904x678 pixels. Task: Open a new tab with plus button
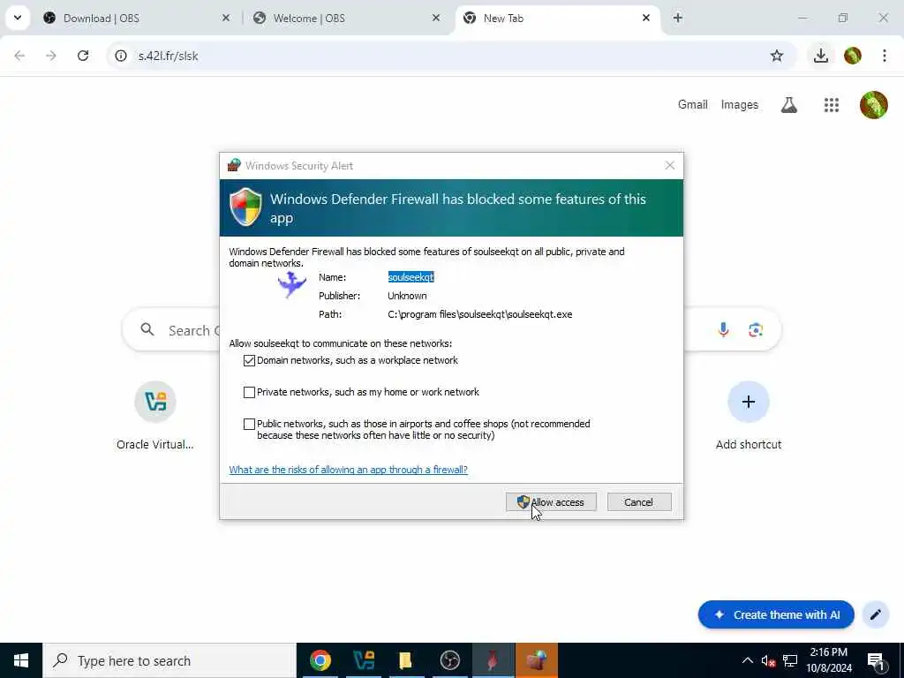tap(678, 18)
